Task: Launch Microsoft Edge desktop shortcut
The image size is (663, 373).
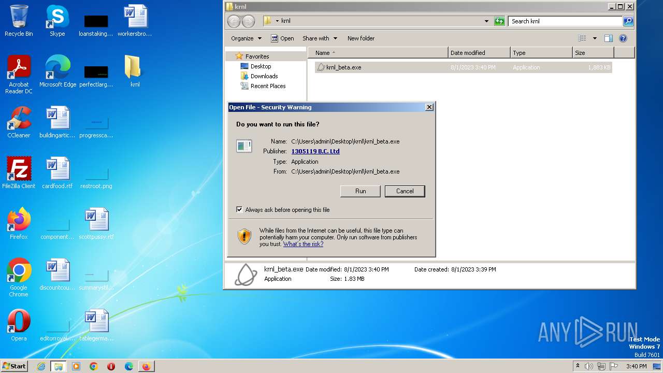Action: point(57,71)
